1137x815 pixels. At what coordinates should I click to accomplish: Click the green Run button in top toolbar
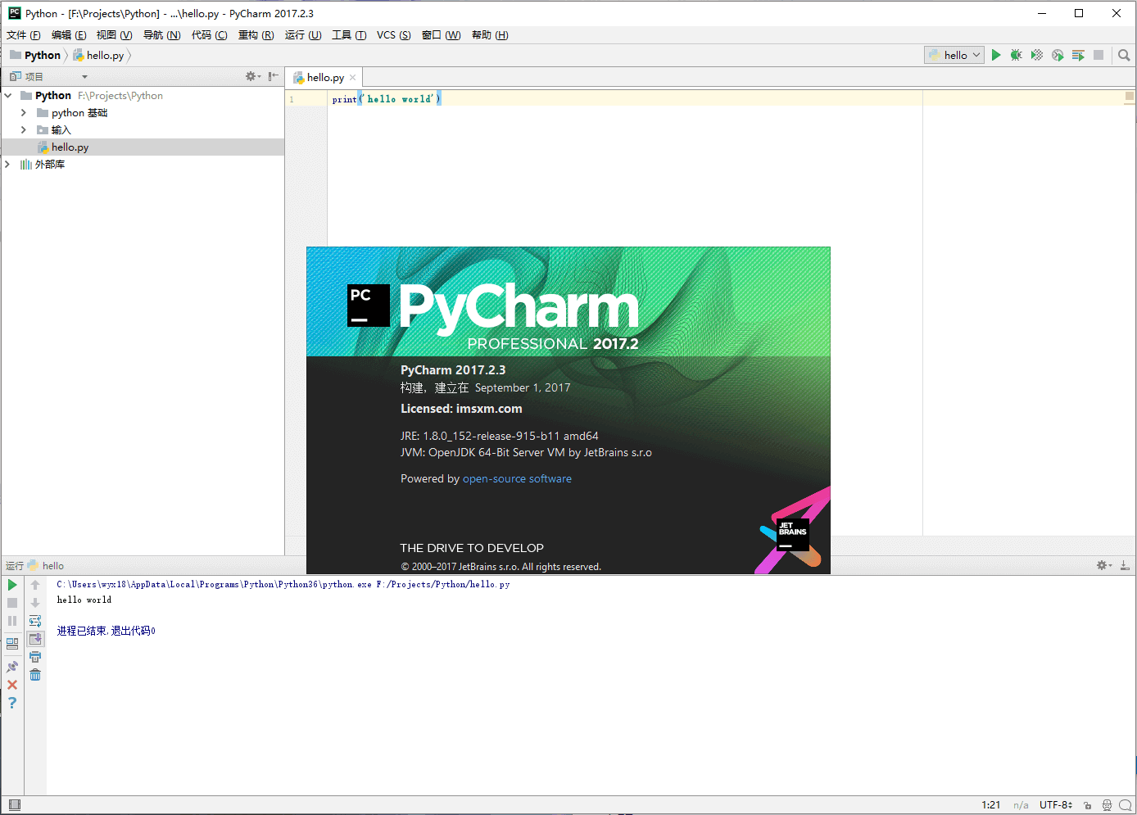996,55
